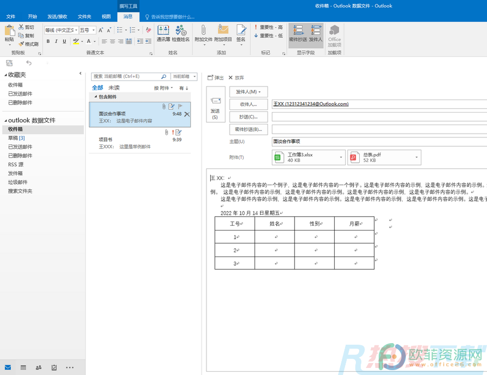Collapse the 包含附件 group
The image size is (487, 375).
(96, 97)
